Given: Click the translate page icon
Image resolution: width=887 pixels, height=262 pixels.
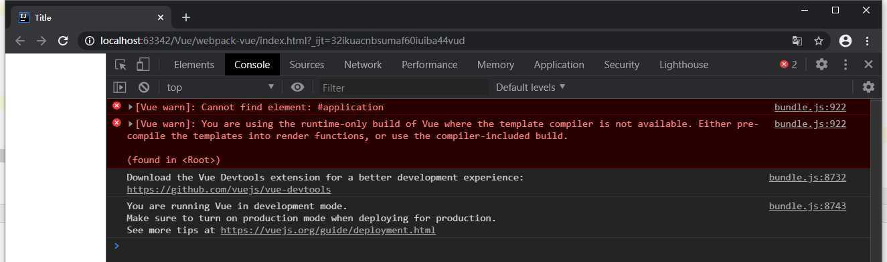Looking at the screenshot, I should pos(797,41).
